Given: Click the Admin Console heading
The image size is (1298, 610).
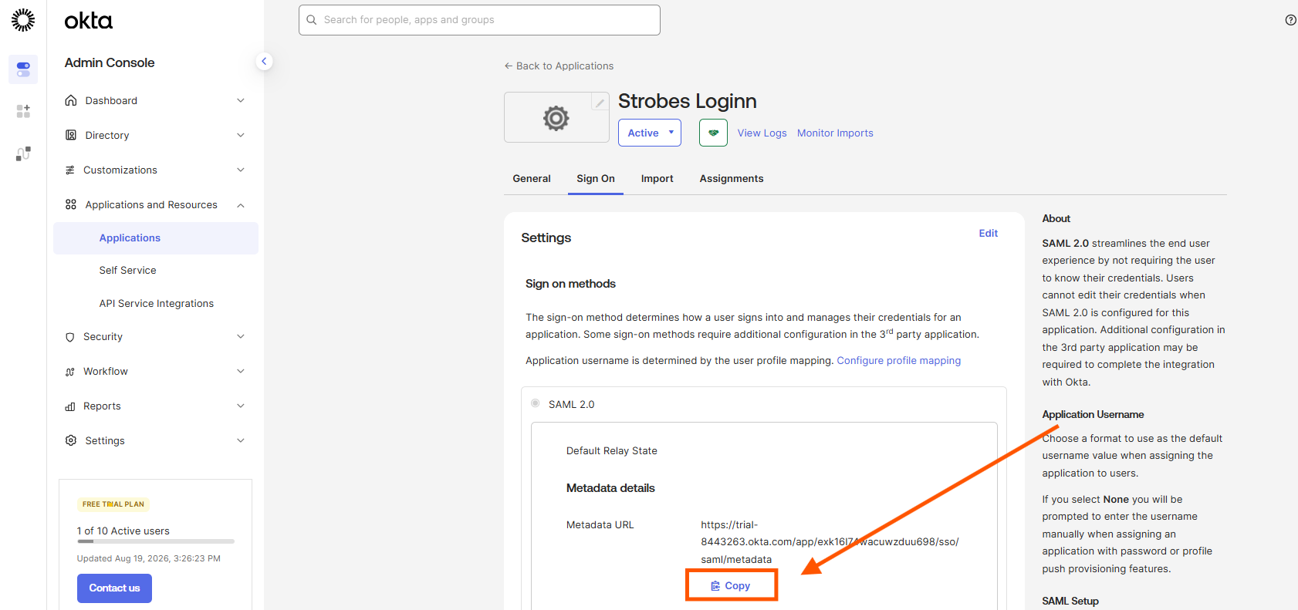Looking at the screenshot, I should pyautogui.click(x=110, y=63).
